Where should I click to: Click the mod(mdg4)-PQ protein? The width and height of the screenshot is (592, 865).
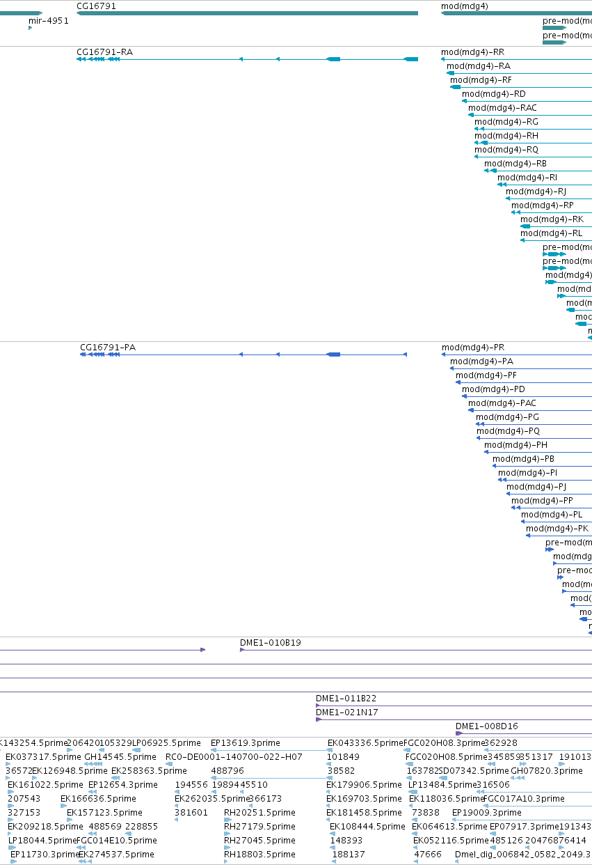tap(509, 430)
